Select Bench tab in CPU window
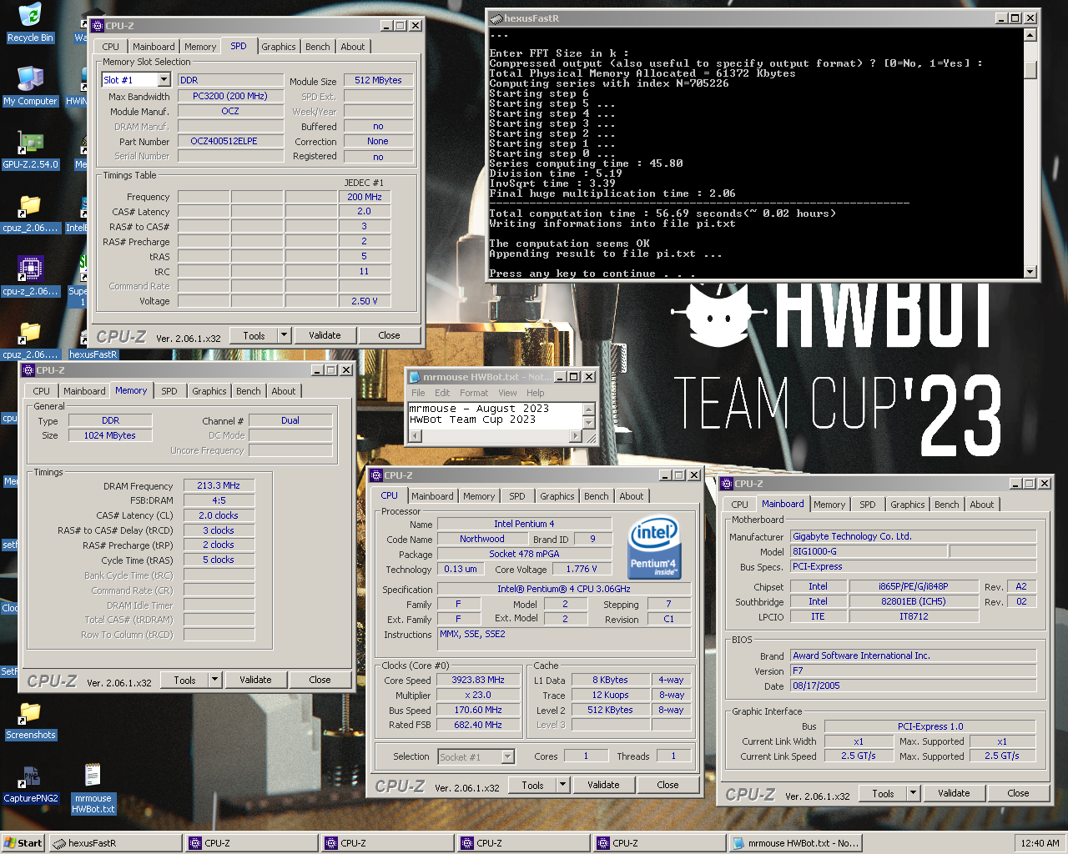 (x=597, y=496)
